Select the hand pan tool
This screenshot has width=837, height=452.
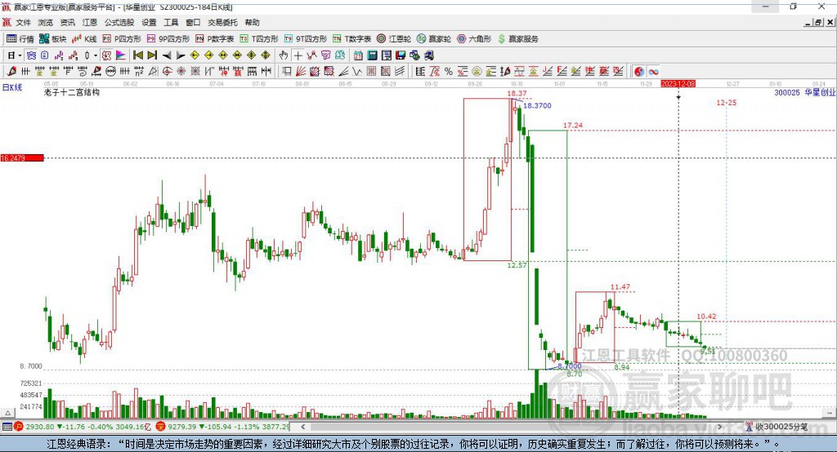pyautogui.click(x=284, y=55)
